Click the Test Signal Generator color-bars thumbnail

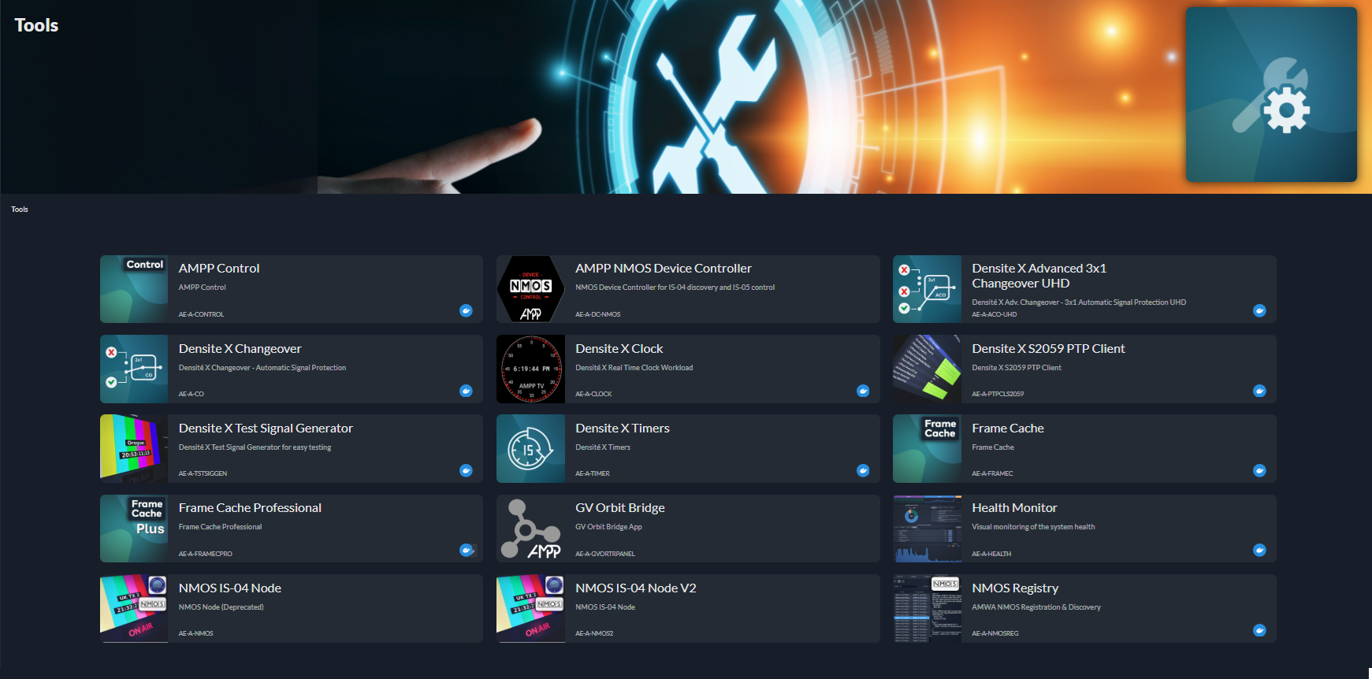[134, 448]
